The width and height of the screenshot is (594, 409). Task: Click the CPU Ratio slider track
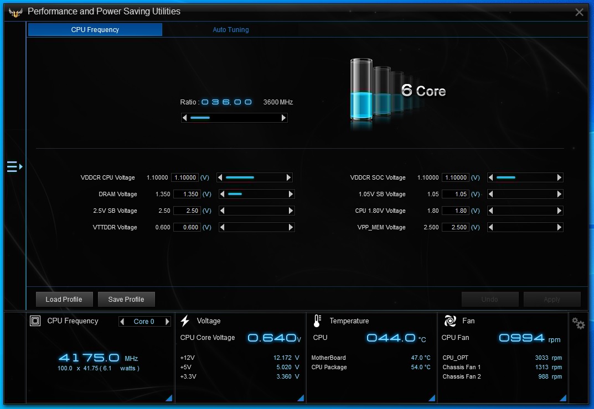click(234, 118)
